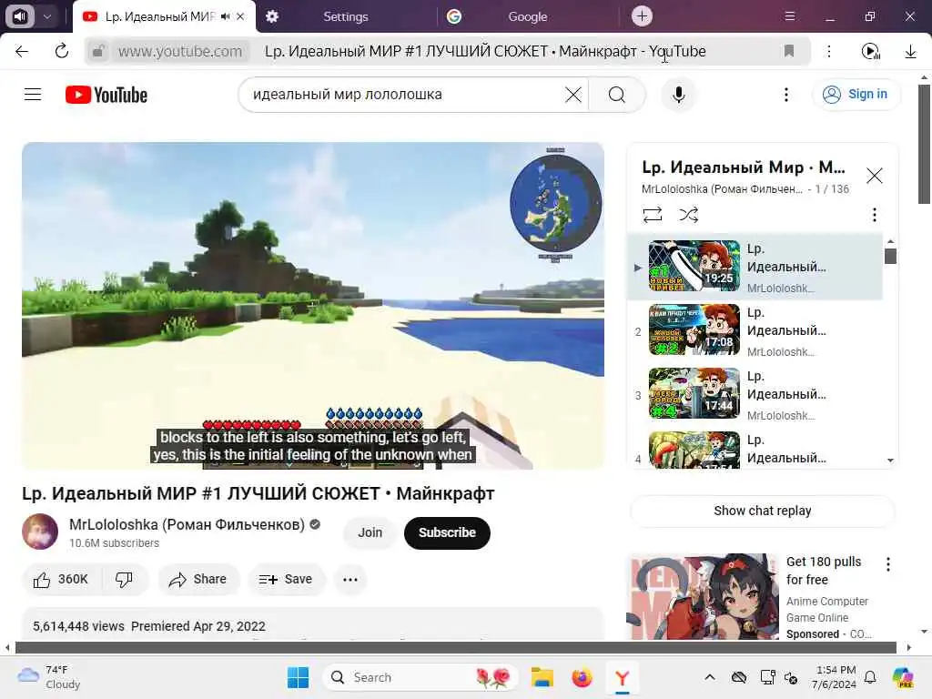Close the Lp. Идеальный МИР tab
The height and width of the screenshot is (699, 932).
(x=240, y=16)
